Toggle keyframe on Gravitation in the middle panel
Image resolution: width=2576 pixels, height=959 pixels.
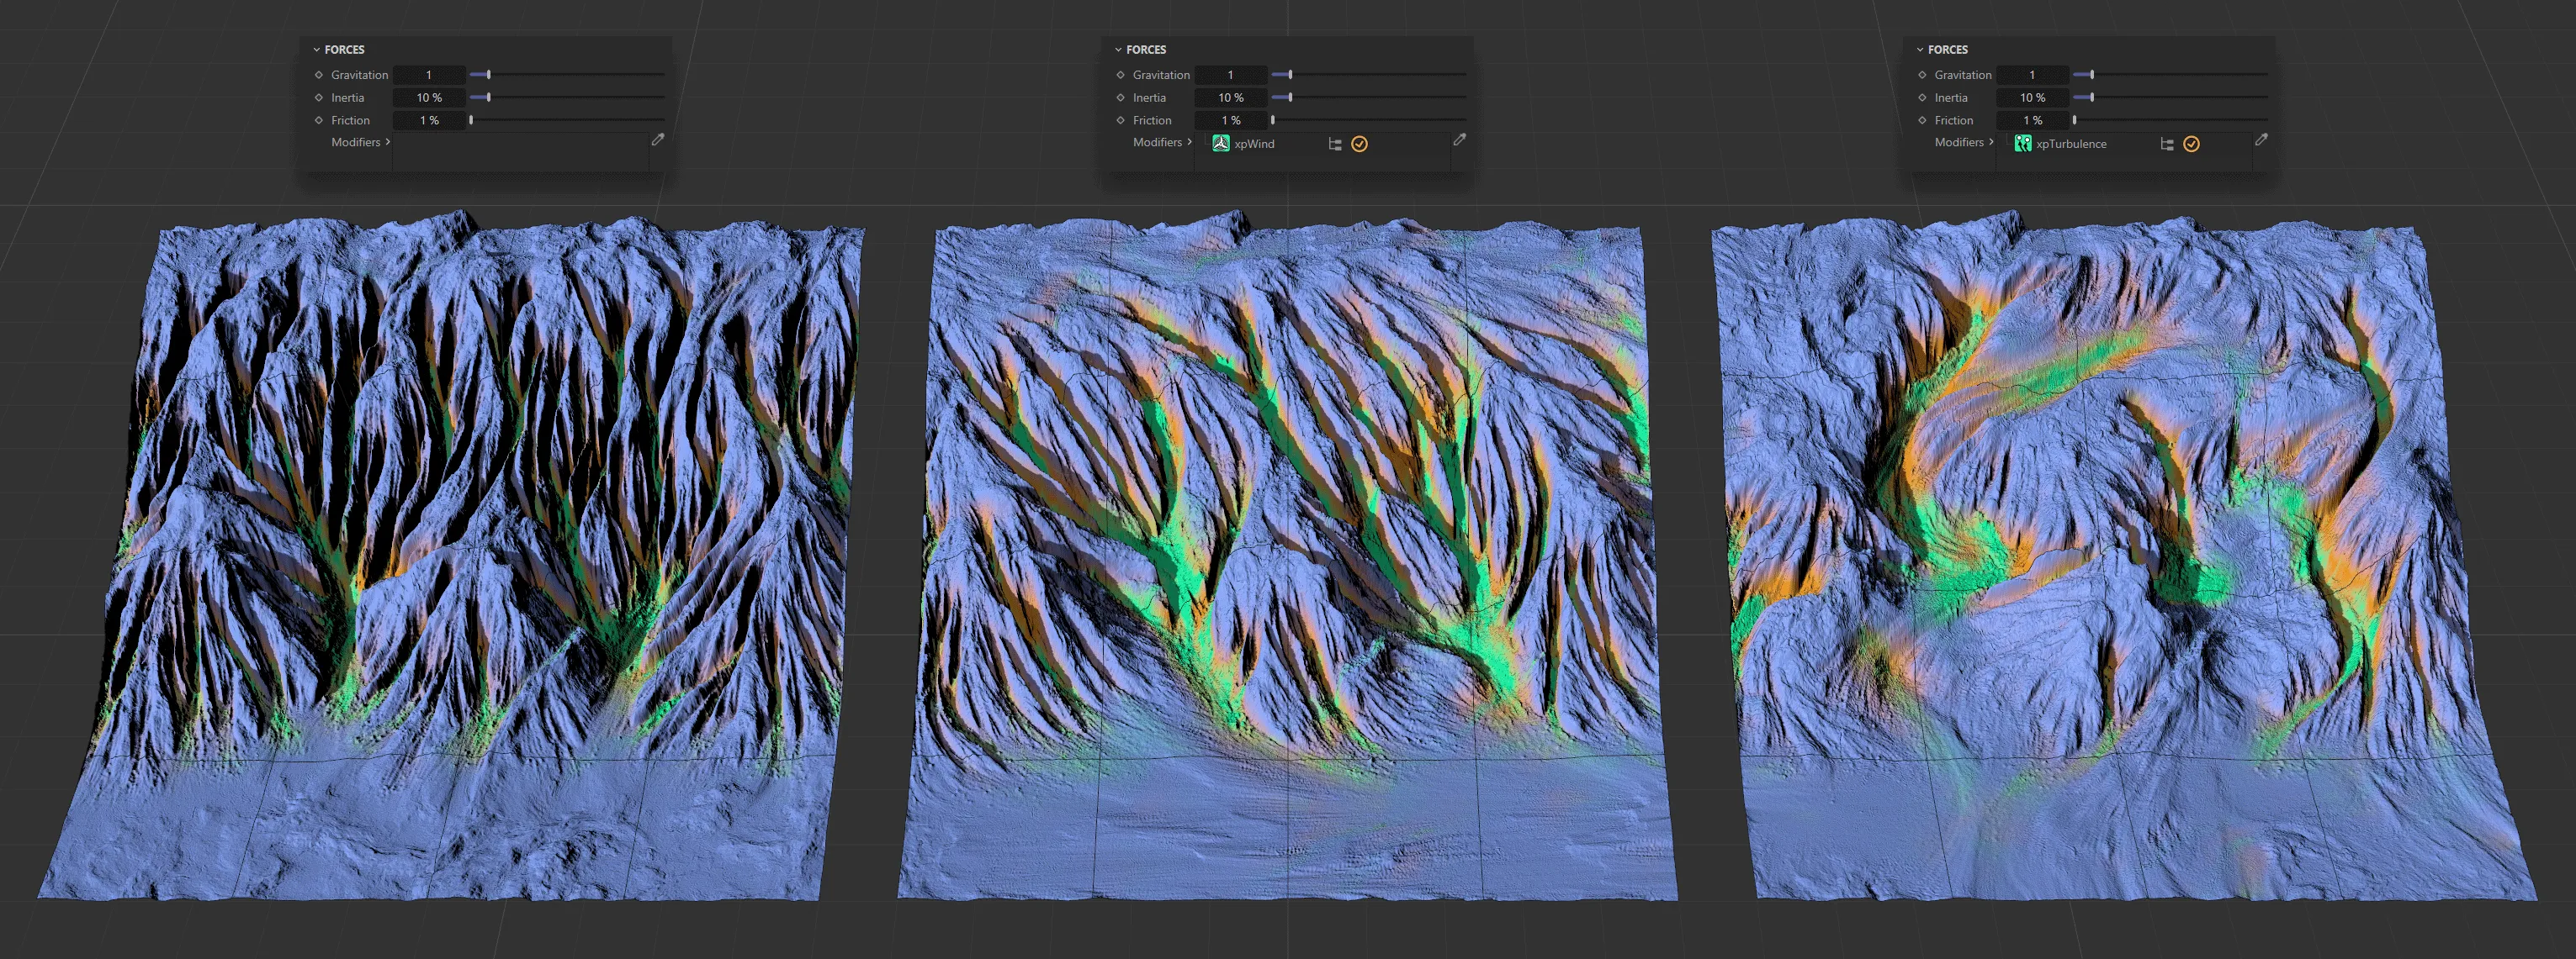click(1120, 74)
